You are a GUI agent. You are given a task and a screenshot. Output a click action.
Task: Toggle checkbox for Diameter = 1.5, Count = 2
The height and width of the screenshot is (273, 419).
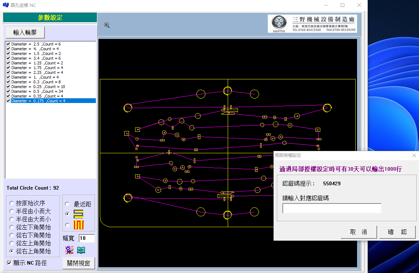(x=8, y=54)
